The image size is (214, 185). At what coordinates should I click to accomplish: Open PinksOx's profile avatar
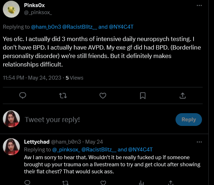tap(11, 9)
